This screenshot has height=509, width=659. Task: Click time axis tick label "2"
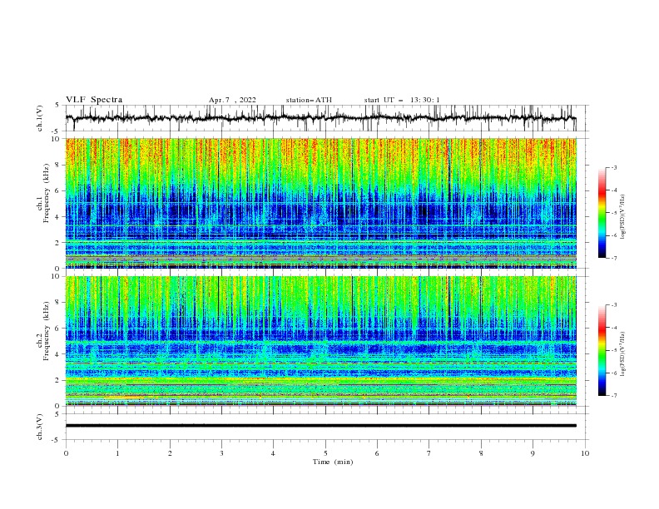click(x=170, y=453)
